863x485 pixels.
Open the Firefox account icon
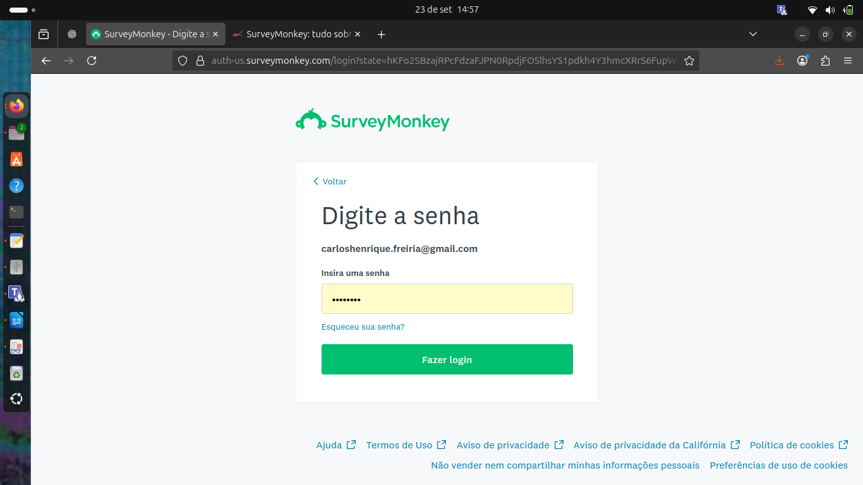(802, 61)
